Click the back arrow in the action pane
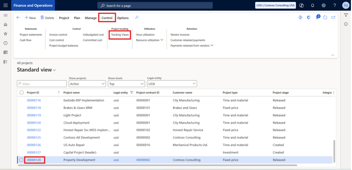Screen dimensions: 352x170 pos(18,18)
